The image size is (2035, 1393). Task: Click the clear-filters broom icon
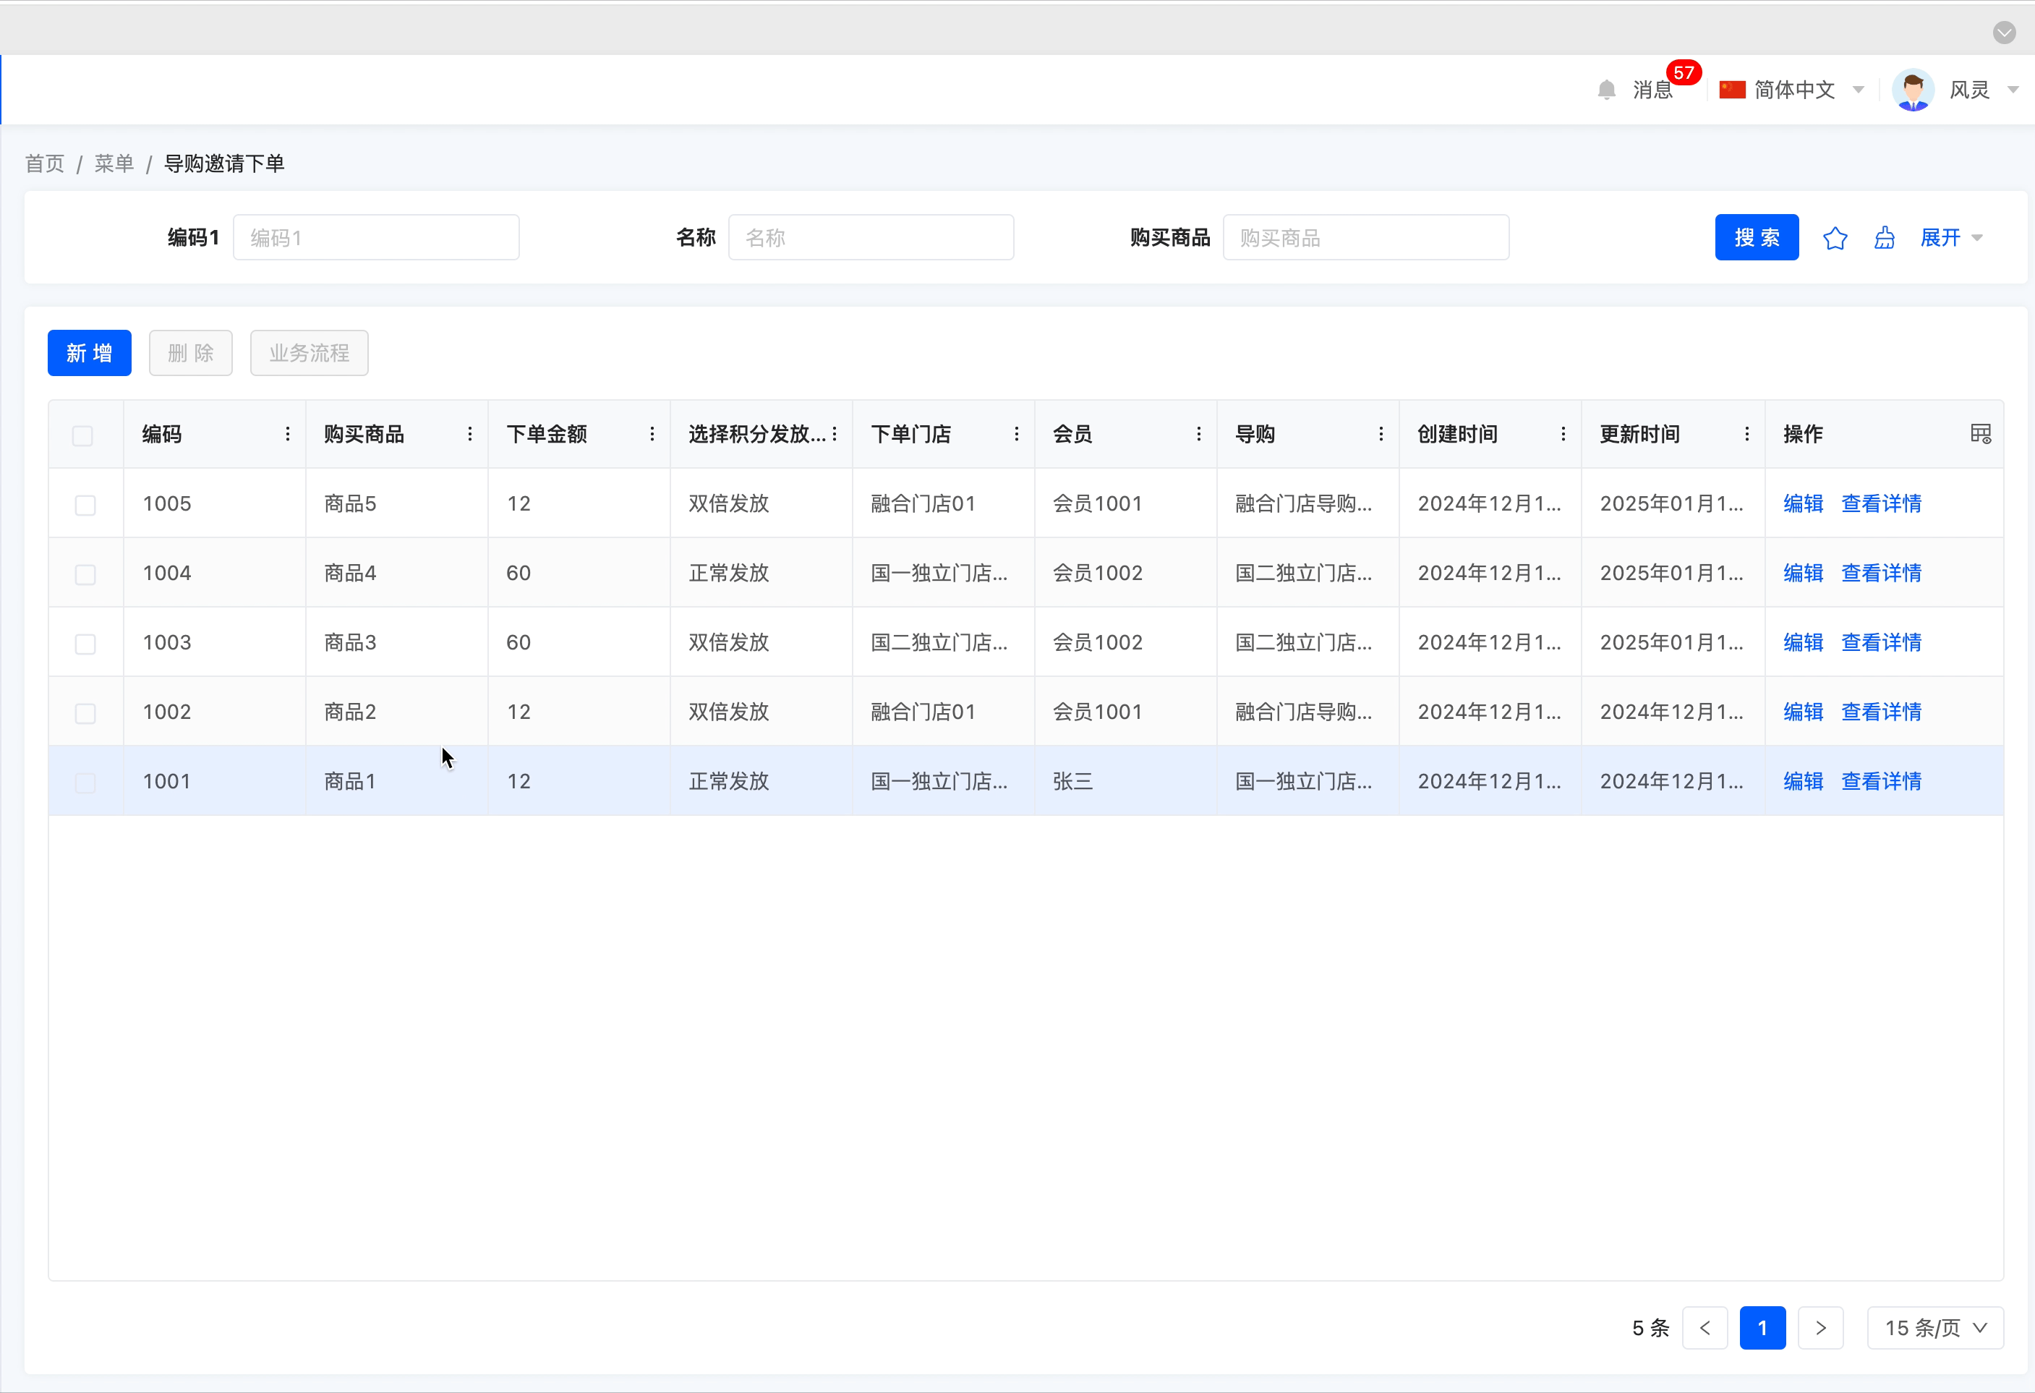point(1885,238)
